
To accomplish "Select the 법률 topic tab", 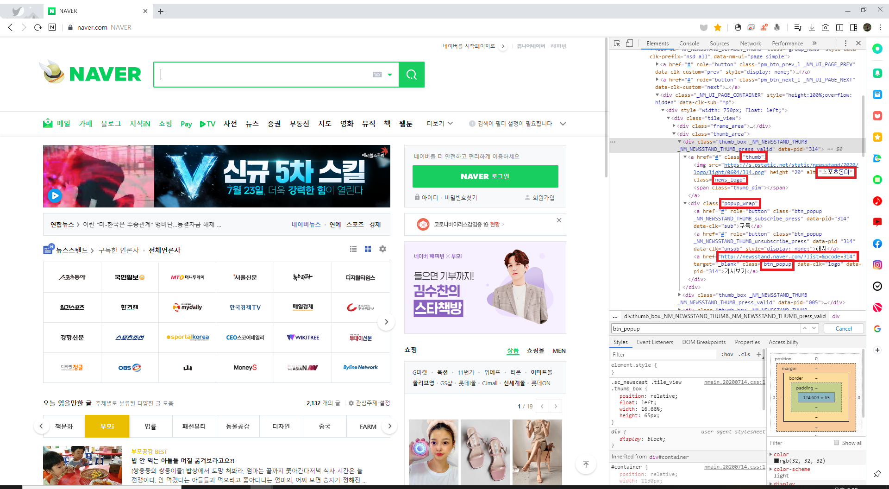I will tap(150, 426).
